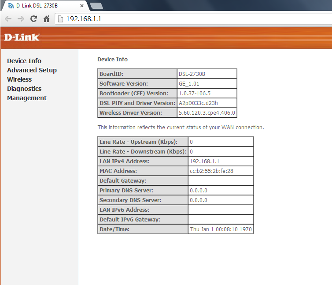Select the Downstream line rate value 0

coord(191,152)
